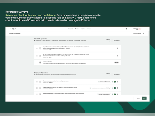Click the chart icon on the communication skills row
This screenshot has width=155, height=116.
click(112, 94)
